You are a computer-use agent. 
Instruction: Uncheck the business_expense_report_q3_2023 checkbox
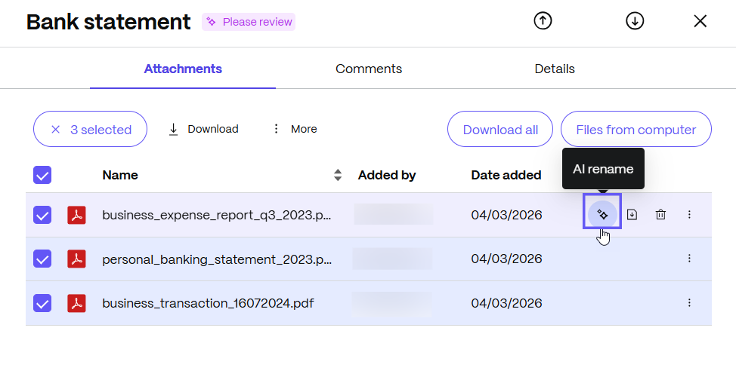[x=42, y=215]
